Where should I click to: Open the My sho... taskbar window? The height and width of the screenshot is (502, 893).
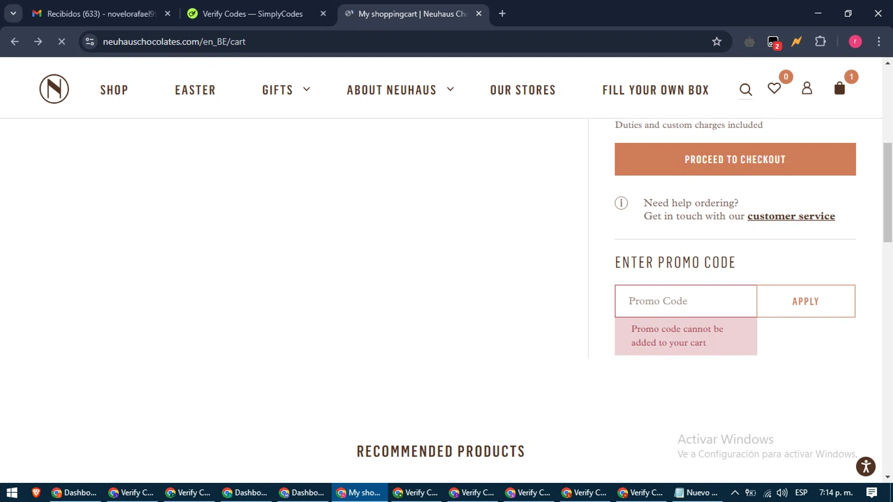pos(359,492)
